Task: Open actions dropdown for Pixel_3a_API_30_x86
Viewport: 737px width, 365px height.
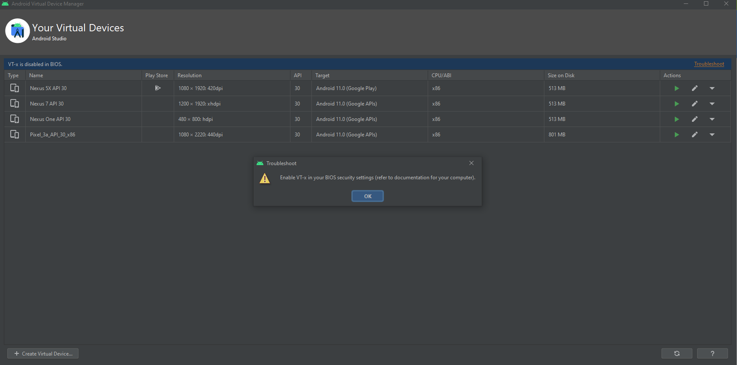Action: pyautogui.click(x=712, y=135)
